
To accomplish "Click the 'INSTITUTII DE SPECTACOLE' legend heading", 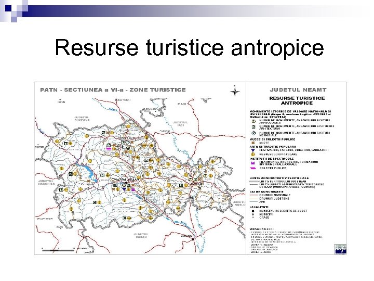I will (272, 159).
